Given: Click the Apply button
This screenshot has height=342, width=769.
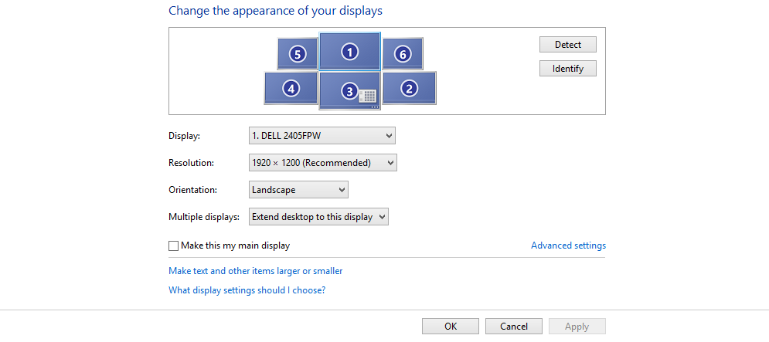Looking at the screenshot, I should point(577,327).
